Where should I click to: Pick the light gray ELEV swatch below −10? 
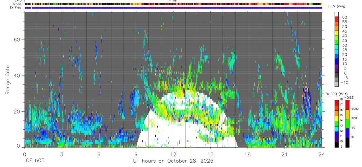337,85
